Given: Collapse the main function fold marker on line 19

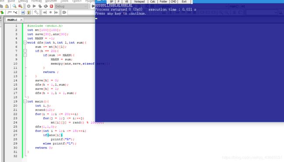Looking at the screenshot, I should point(25,101).
